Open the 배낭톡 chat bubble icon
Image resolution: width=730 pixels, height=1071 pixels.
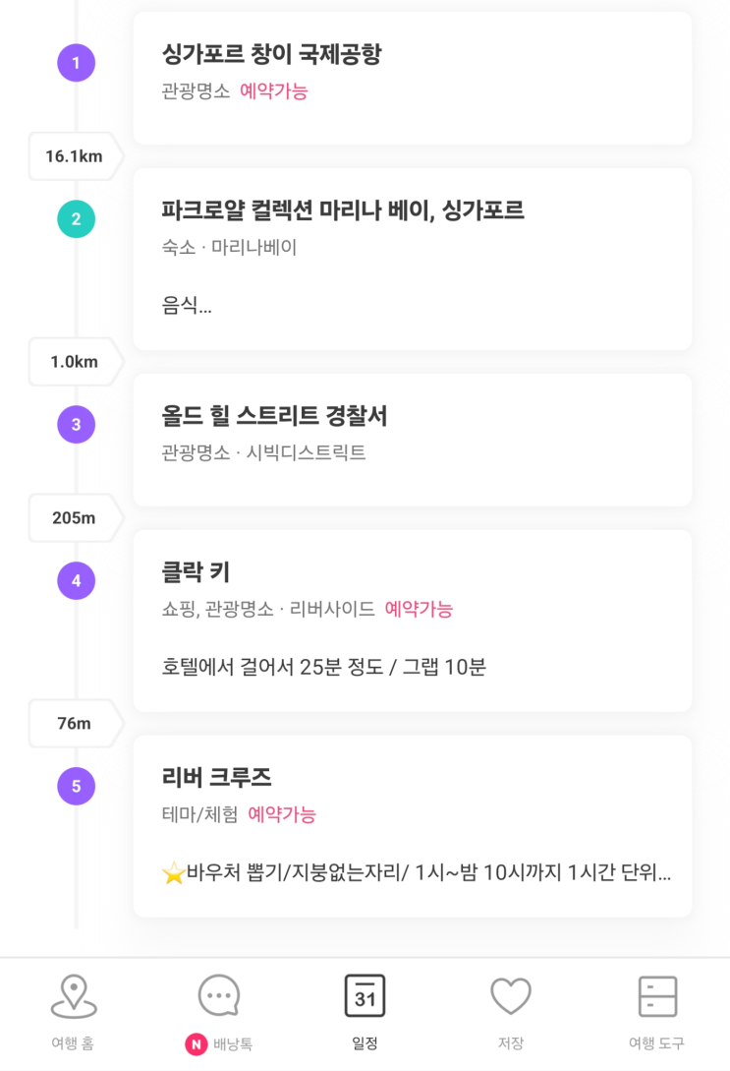tap(219, 995)
